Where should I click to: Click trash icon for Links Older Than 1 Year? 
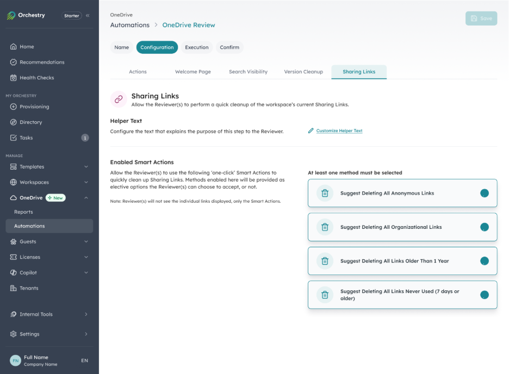(325, 261)
